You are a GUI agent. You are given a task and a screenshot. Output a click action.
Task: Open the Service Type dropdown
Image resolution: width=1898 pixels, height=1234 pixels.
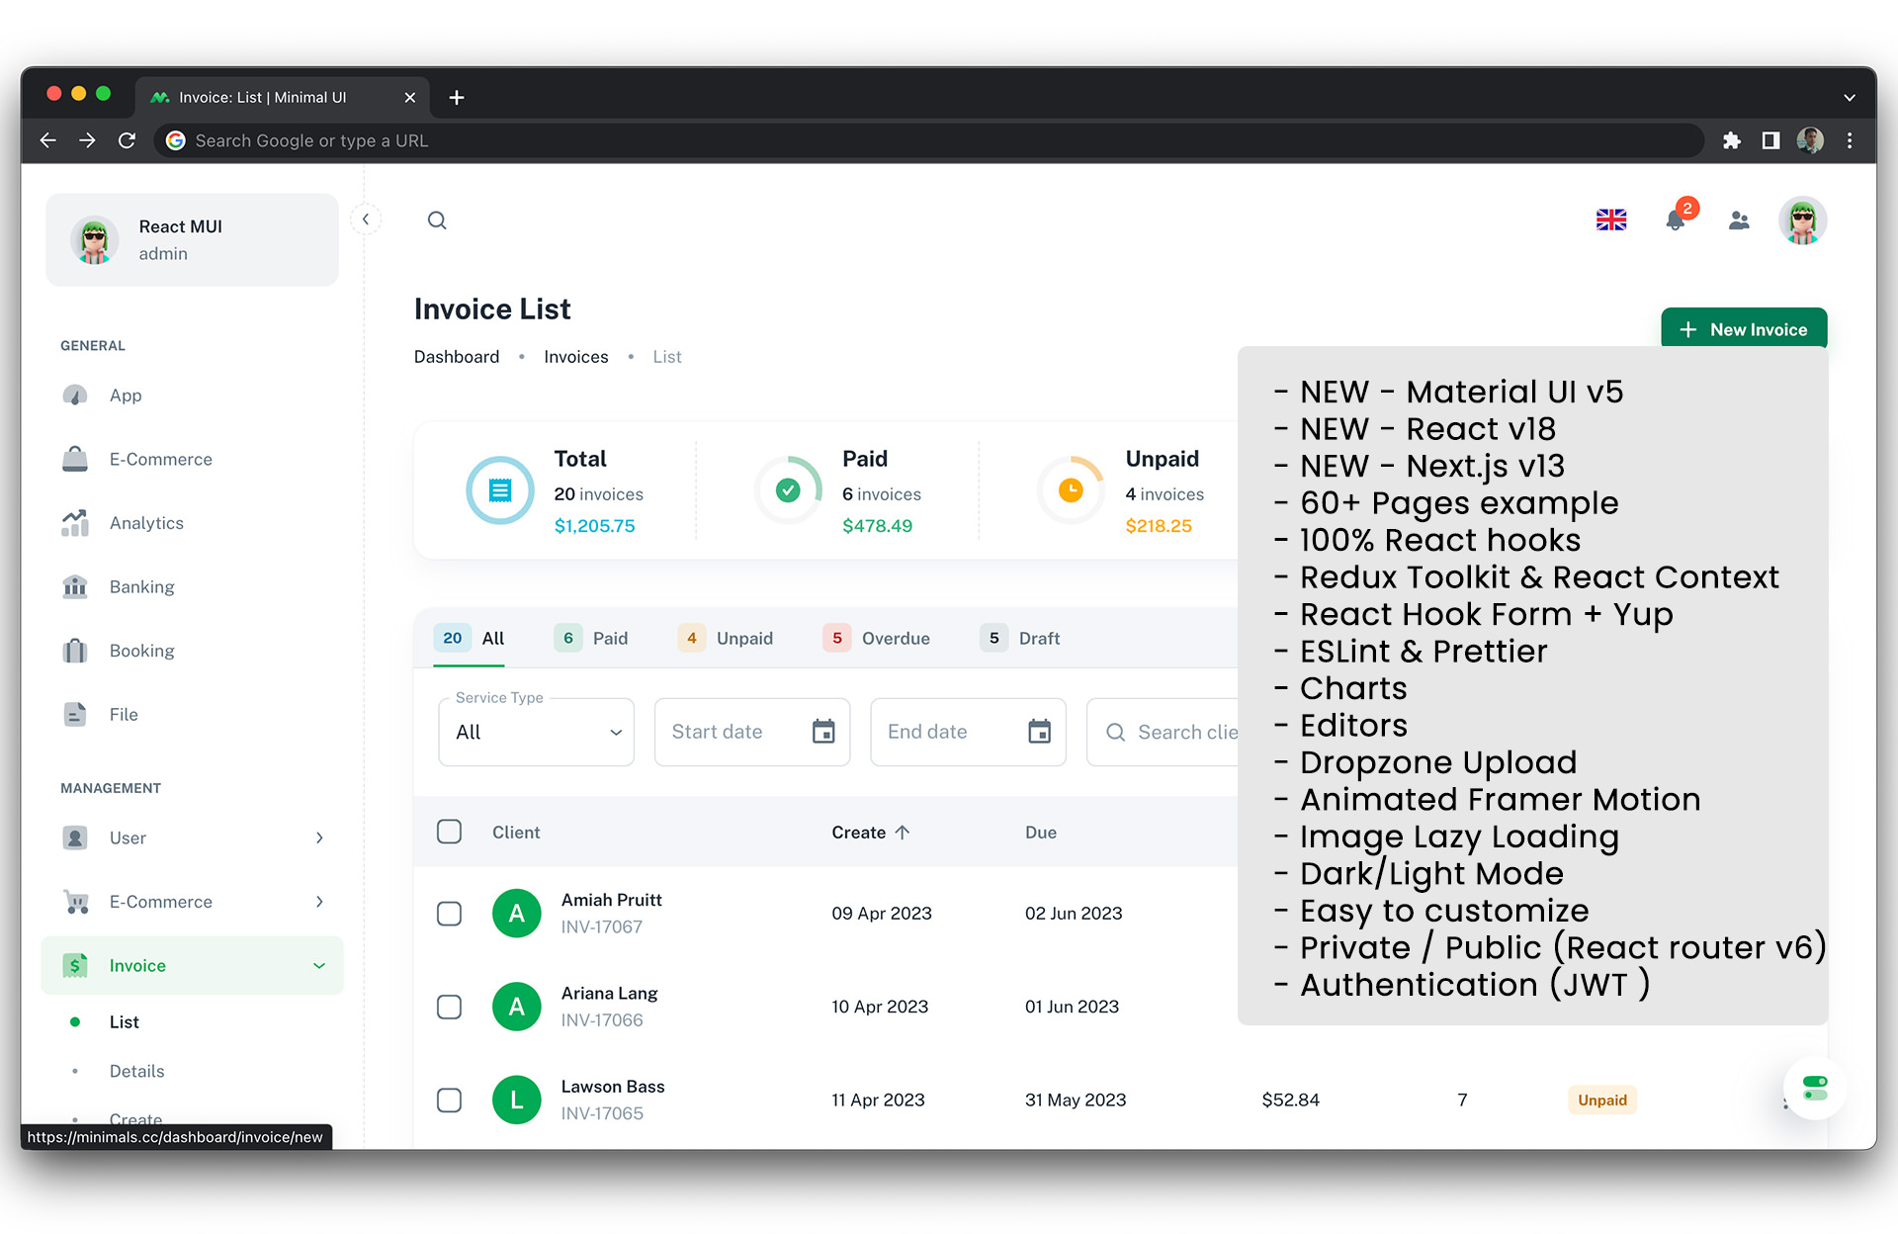click(536, 732)
